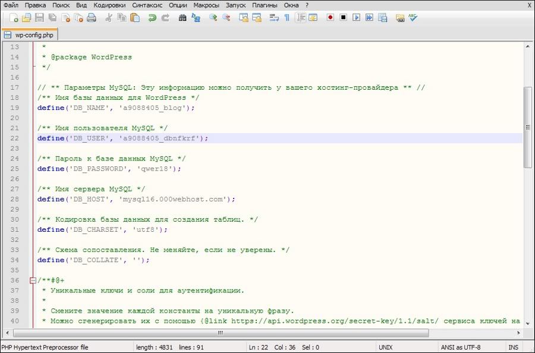The height and width of the screenshot is (353, 535).
Task: Click the Close document toolbar icon
Action: [65, 18]
